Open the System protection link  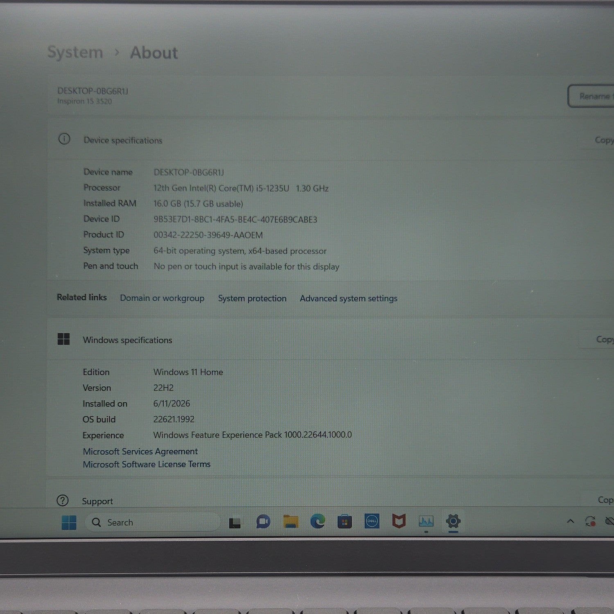tap(252, 298)
